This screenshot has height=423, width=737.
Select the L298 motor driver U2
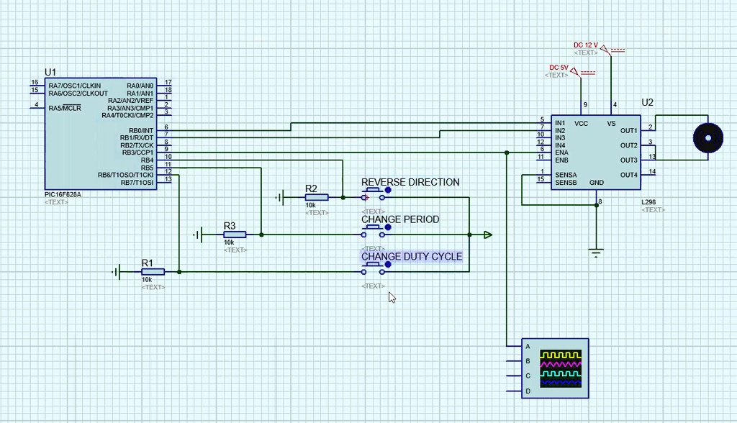pyautogui.click(x=595, y=153)
